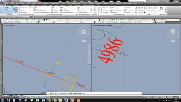
Task: Switch to the Модель layout tab
Action: (11, 95)
